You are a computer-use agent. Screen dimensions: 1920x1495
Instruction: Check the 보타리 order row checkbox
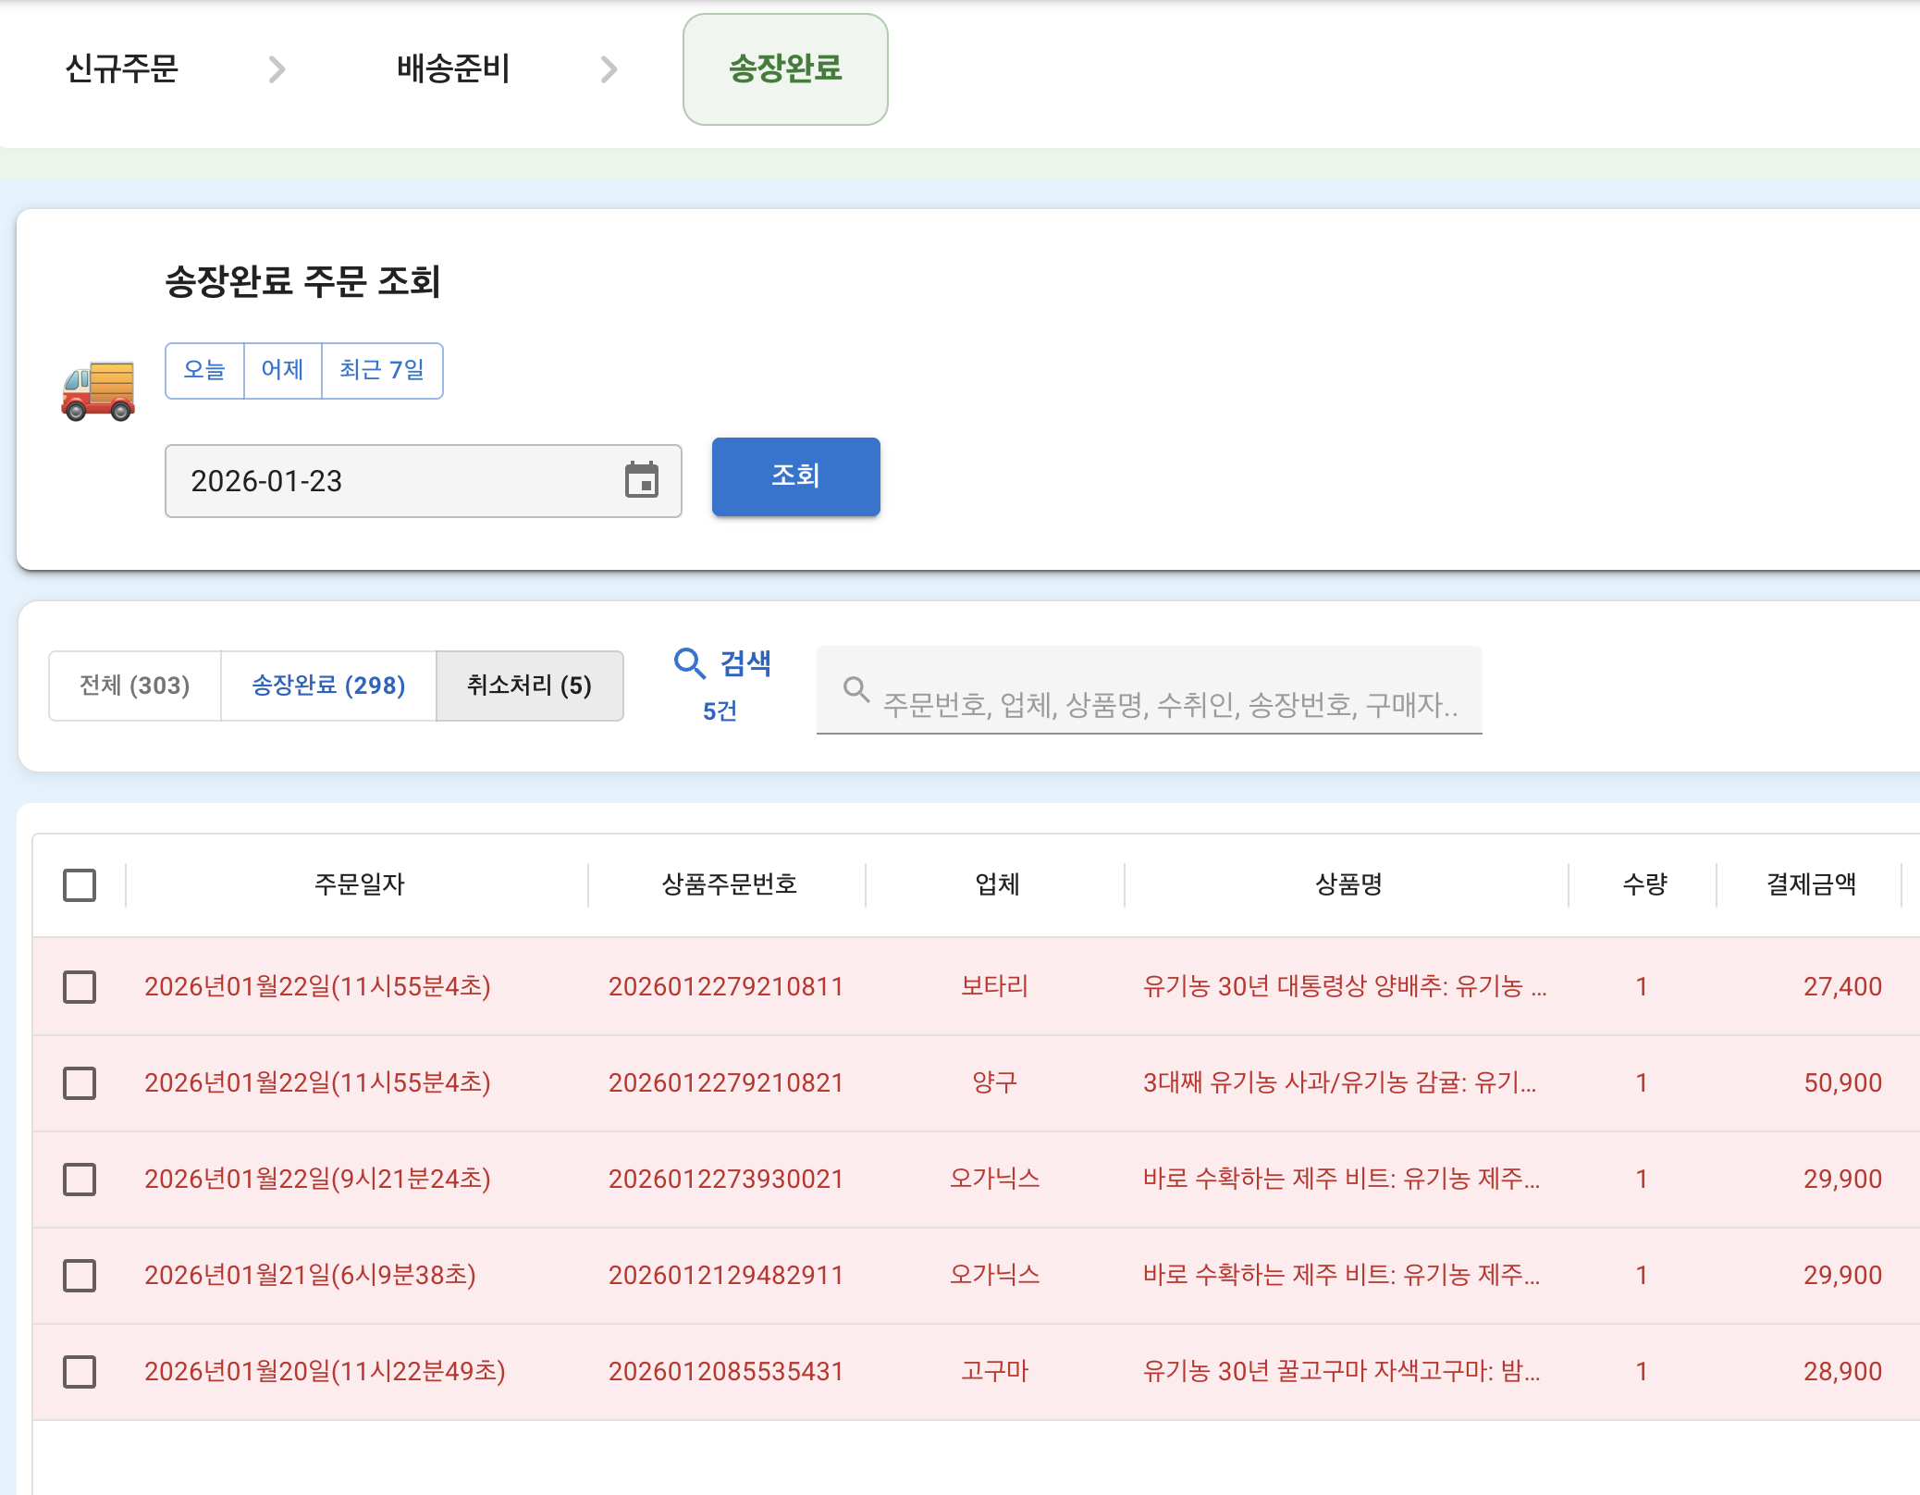pos(80,986)
